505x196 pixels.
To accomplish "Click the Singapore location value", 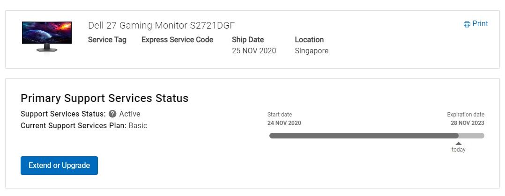I will pyautogui.click(x=312, y=51).
